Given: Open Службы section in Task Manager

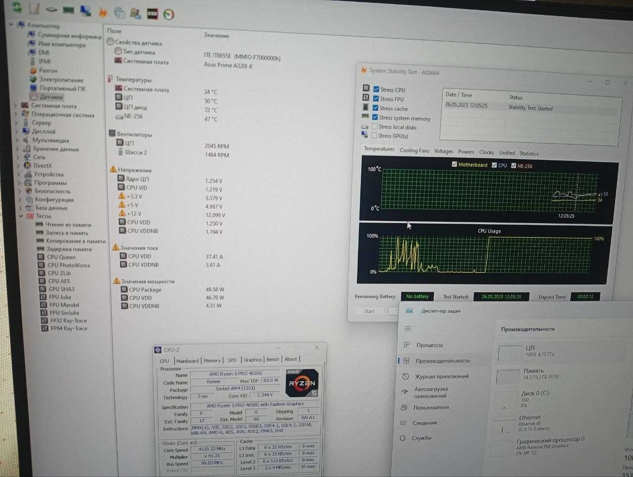Looking at the screenshot, I should click(x=421, y=438).
